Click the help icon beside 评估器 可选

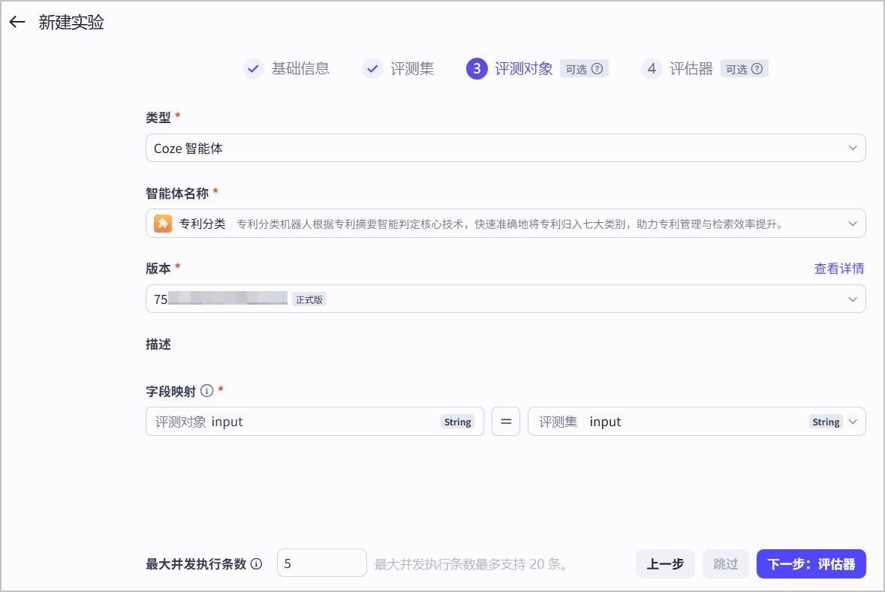757,69
